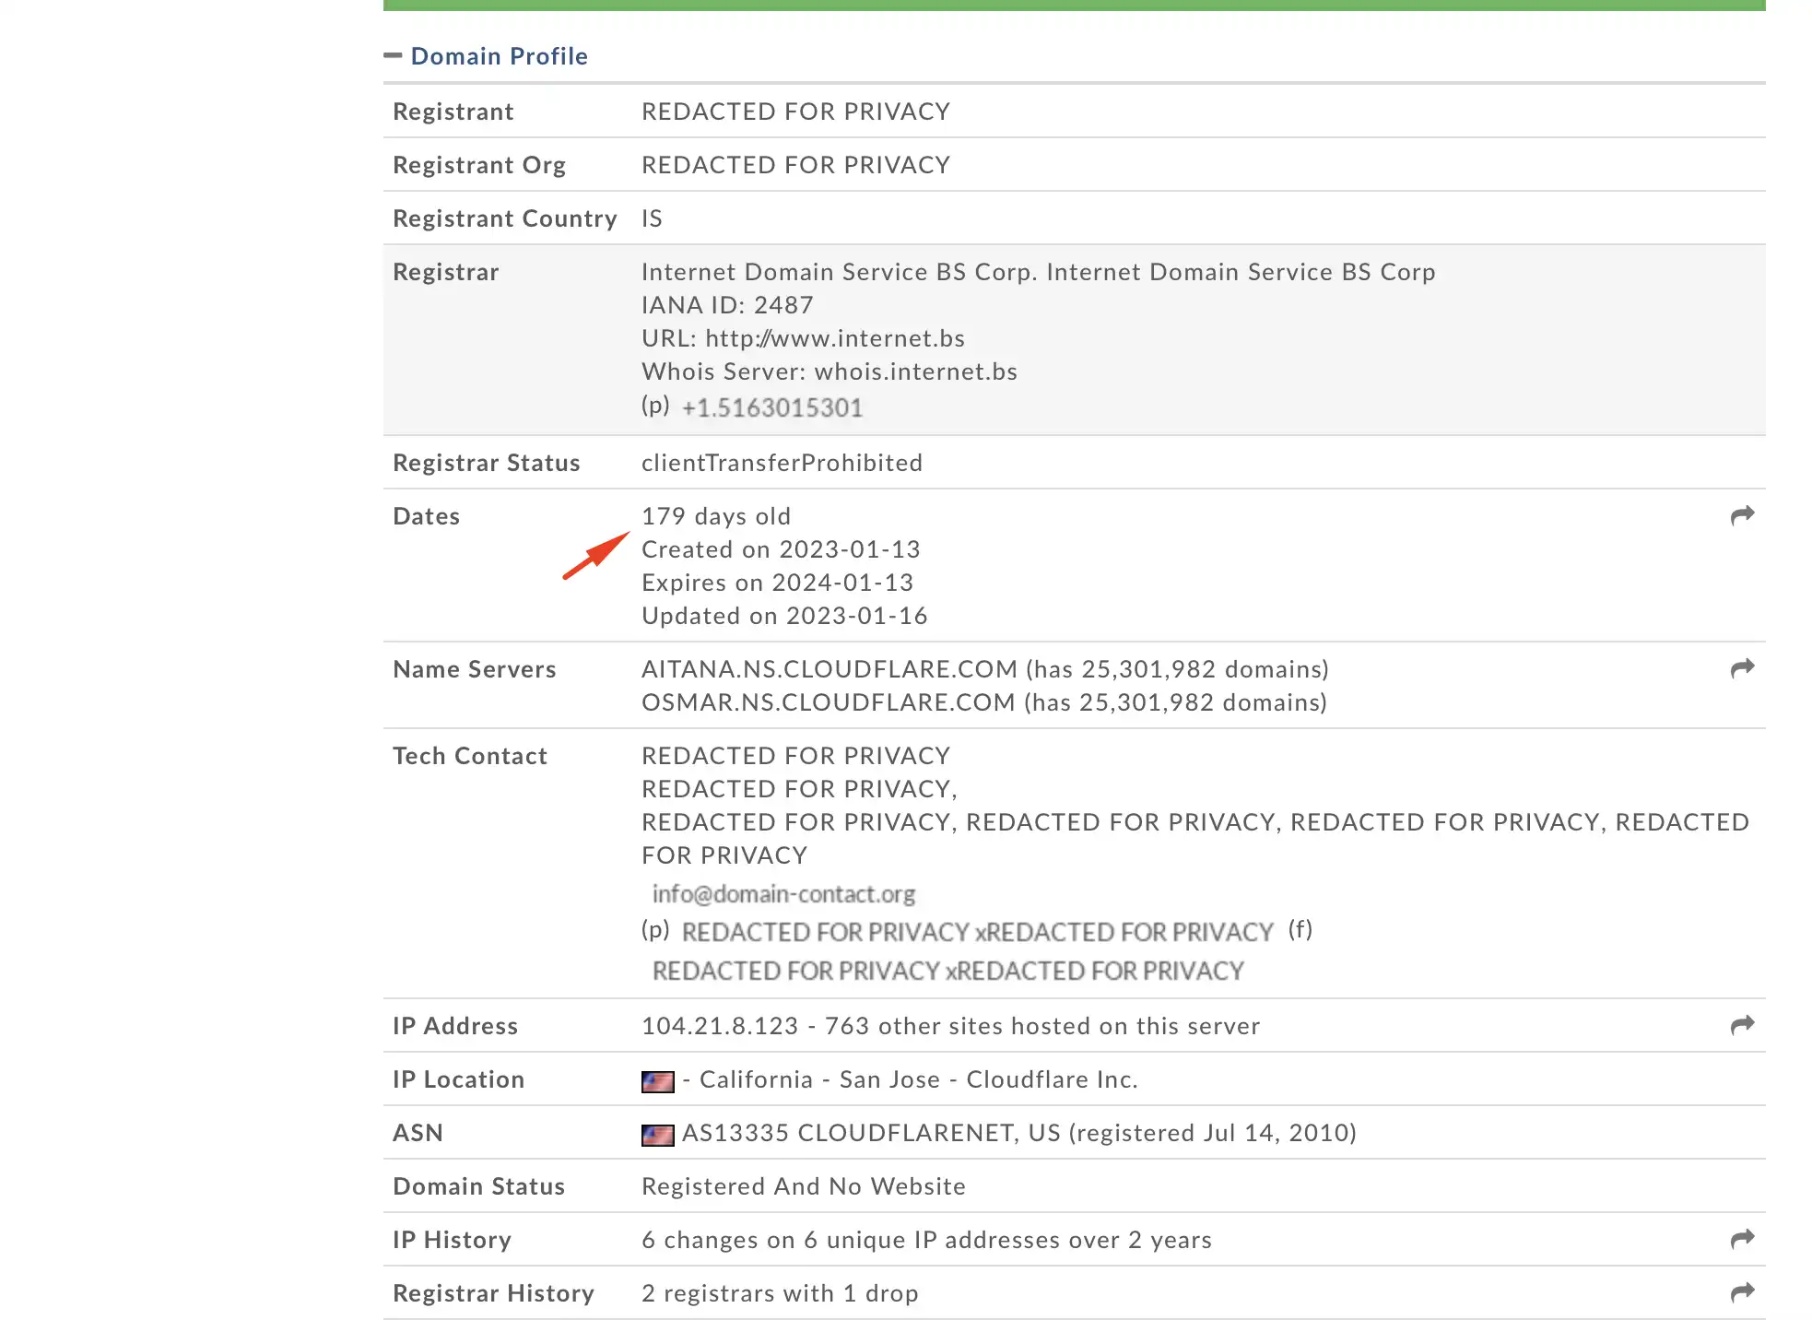
Task: Click the Whois Server whois.internet.bs text
Action: (x=915, y=371)
